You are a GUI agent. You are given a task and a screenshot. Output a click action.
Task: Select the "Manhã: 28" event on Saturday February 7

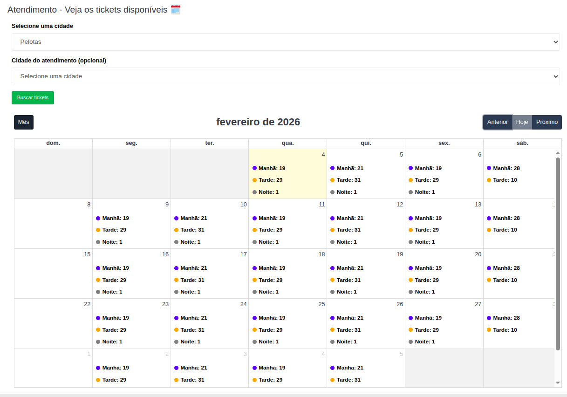(506, 168)
